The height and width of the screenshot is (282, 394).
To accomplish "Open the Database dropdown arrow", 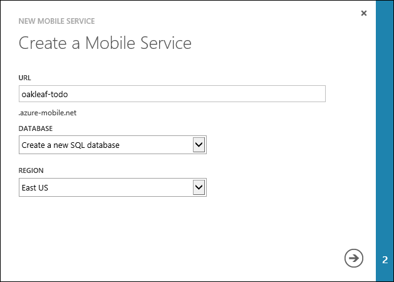I will [x=199, y=145].
